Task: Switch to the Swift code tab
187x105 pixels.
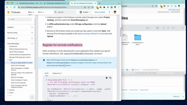Action: tap(46, 73)
